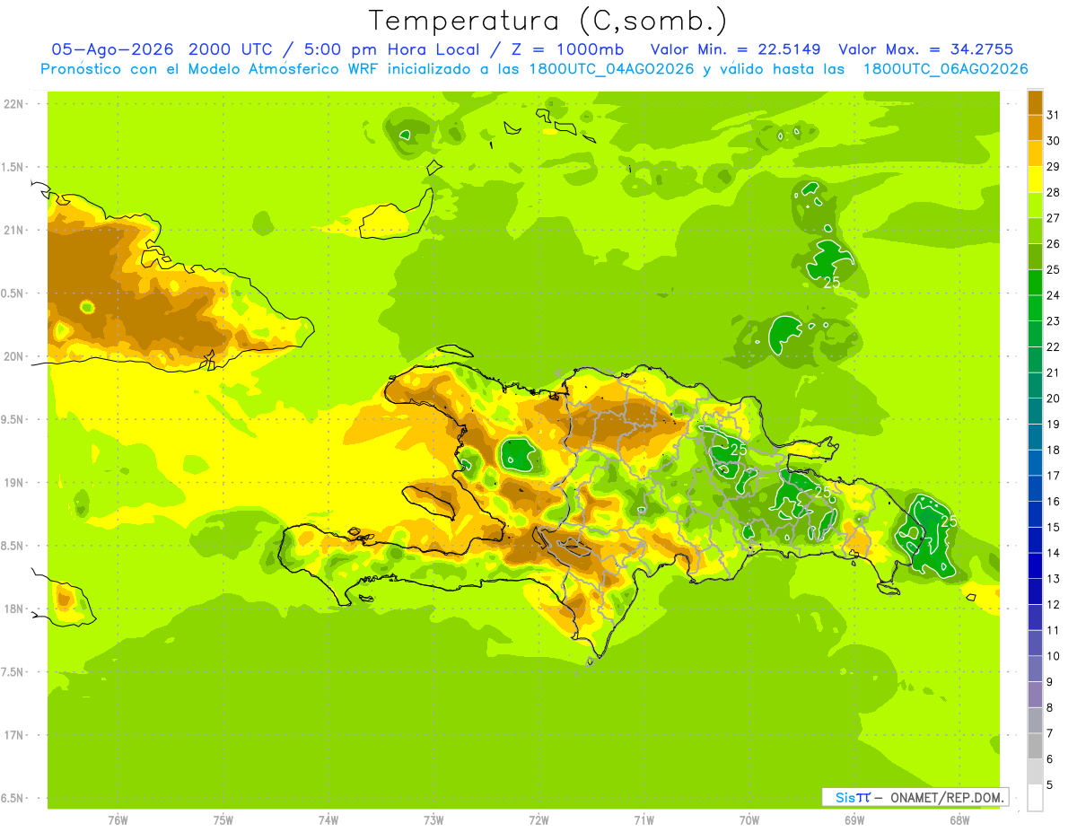Click the color scale value 5
1077x832 pixels.
pos(1052,784)
